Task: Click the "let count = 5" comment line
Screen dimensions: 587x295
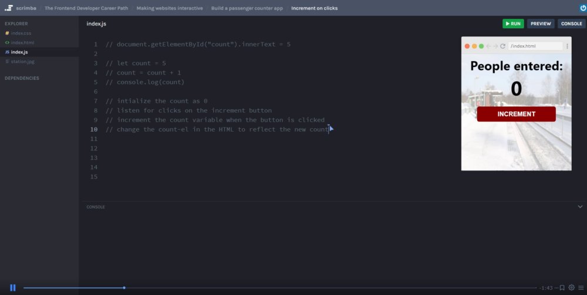Action: [x=136, y=63]
